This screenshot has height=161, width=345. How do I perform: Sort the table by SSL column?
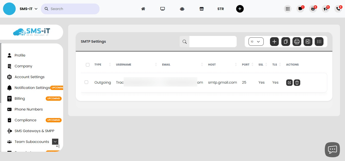266,65
